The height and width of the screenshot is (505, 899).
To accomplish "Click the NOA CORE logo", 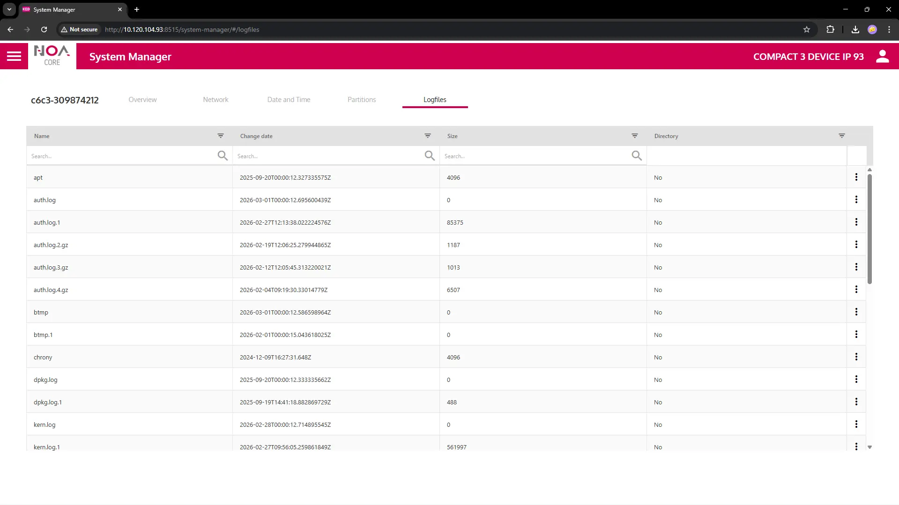I will pos(52,56).
